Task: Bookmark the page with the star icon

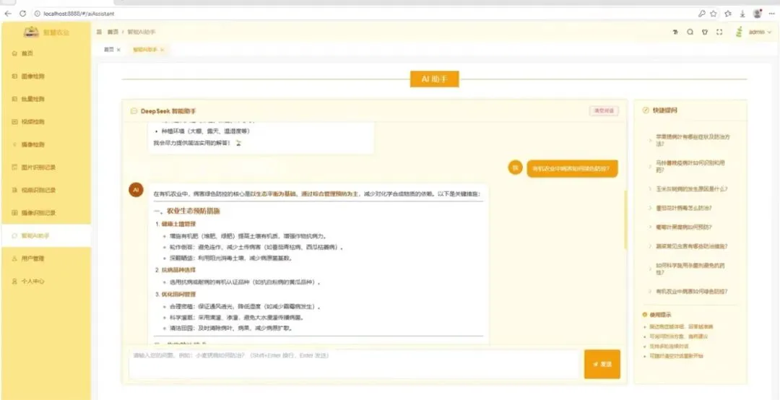Action: (x=714, y=14)
